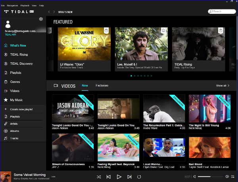
Task: Open settings gear in sidebar
Action: [41, 19]
